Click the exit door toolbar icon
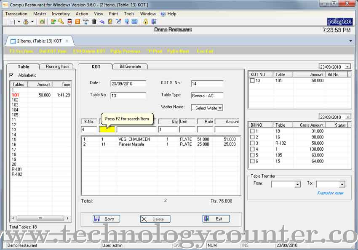Viewport: 358px width, 250px height. (x=154, y=21)
